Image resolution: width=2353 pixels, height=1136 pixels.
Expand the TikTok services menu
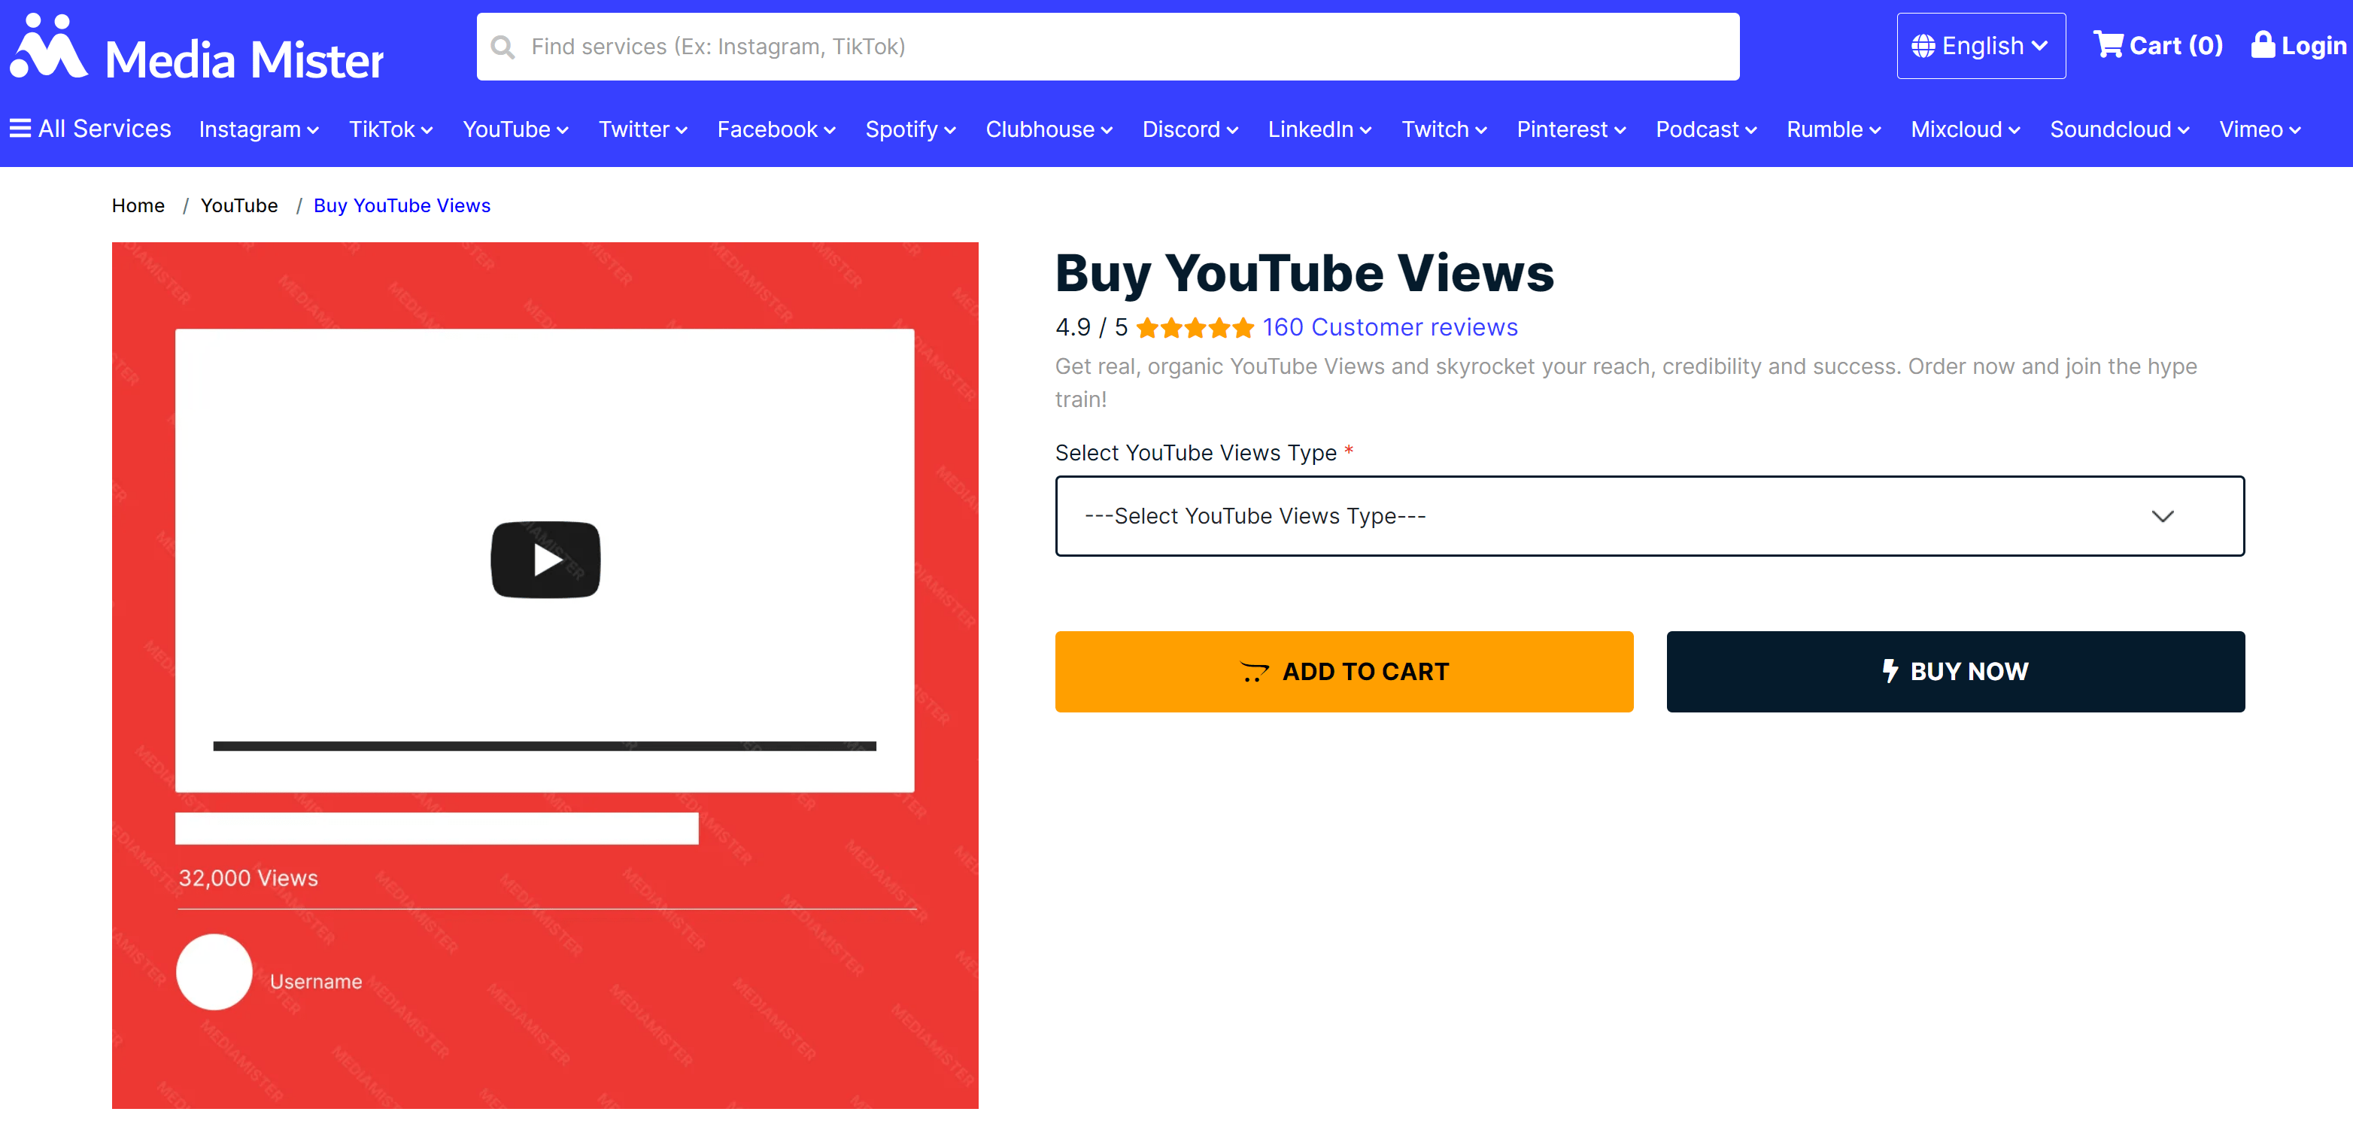pos(390,129)
